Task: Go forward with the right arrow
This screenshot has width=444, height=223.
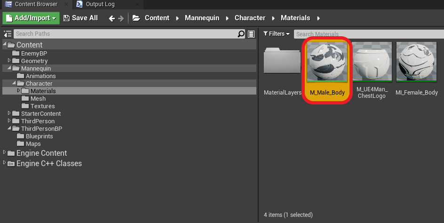Action: pyautogui.click(x=121, y=18)
